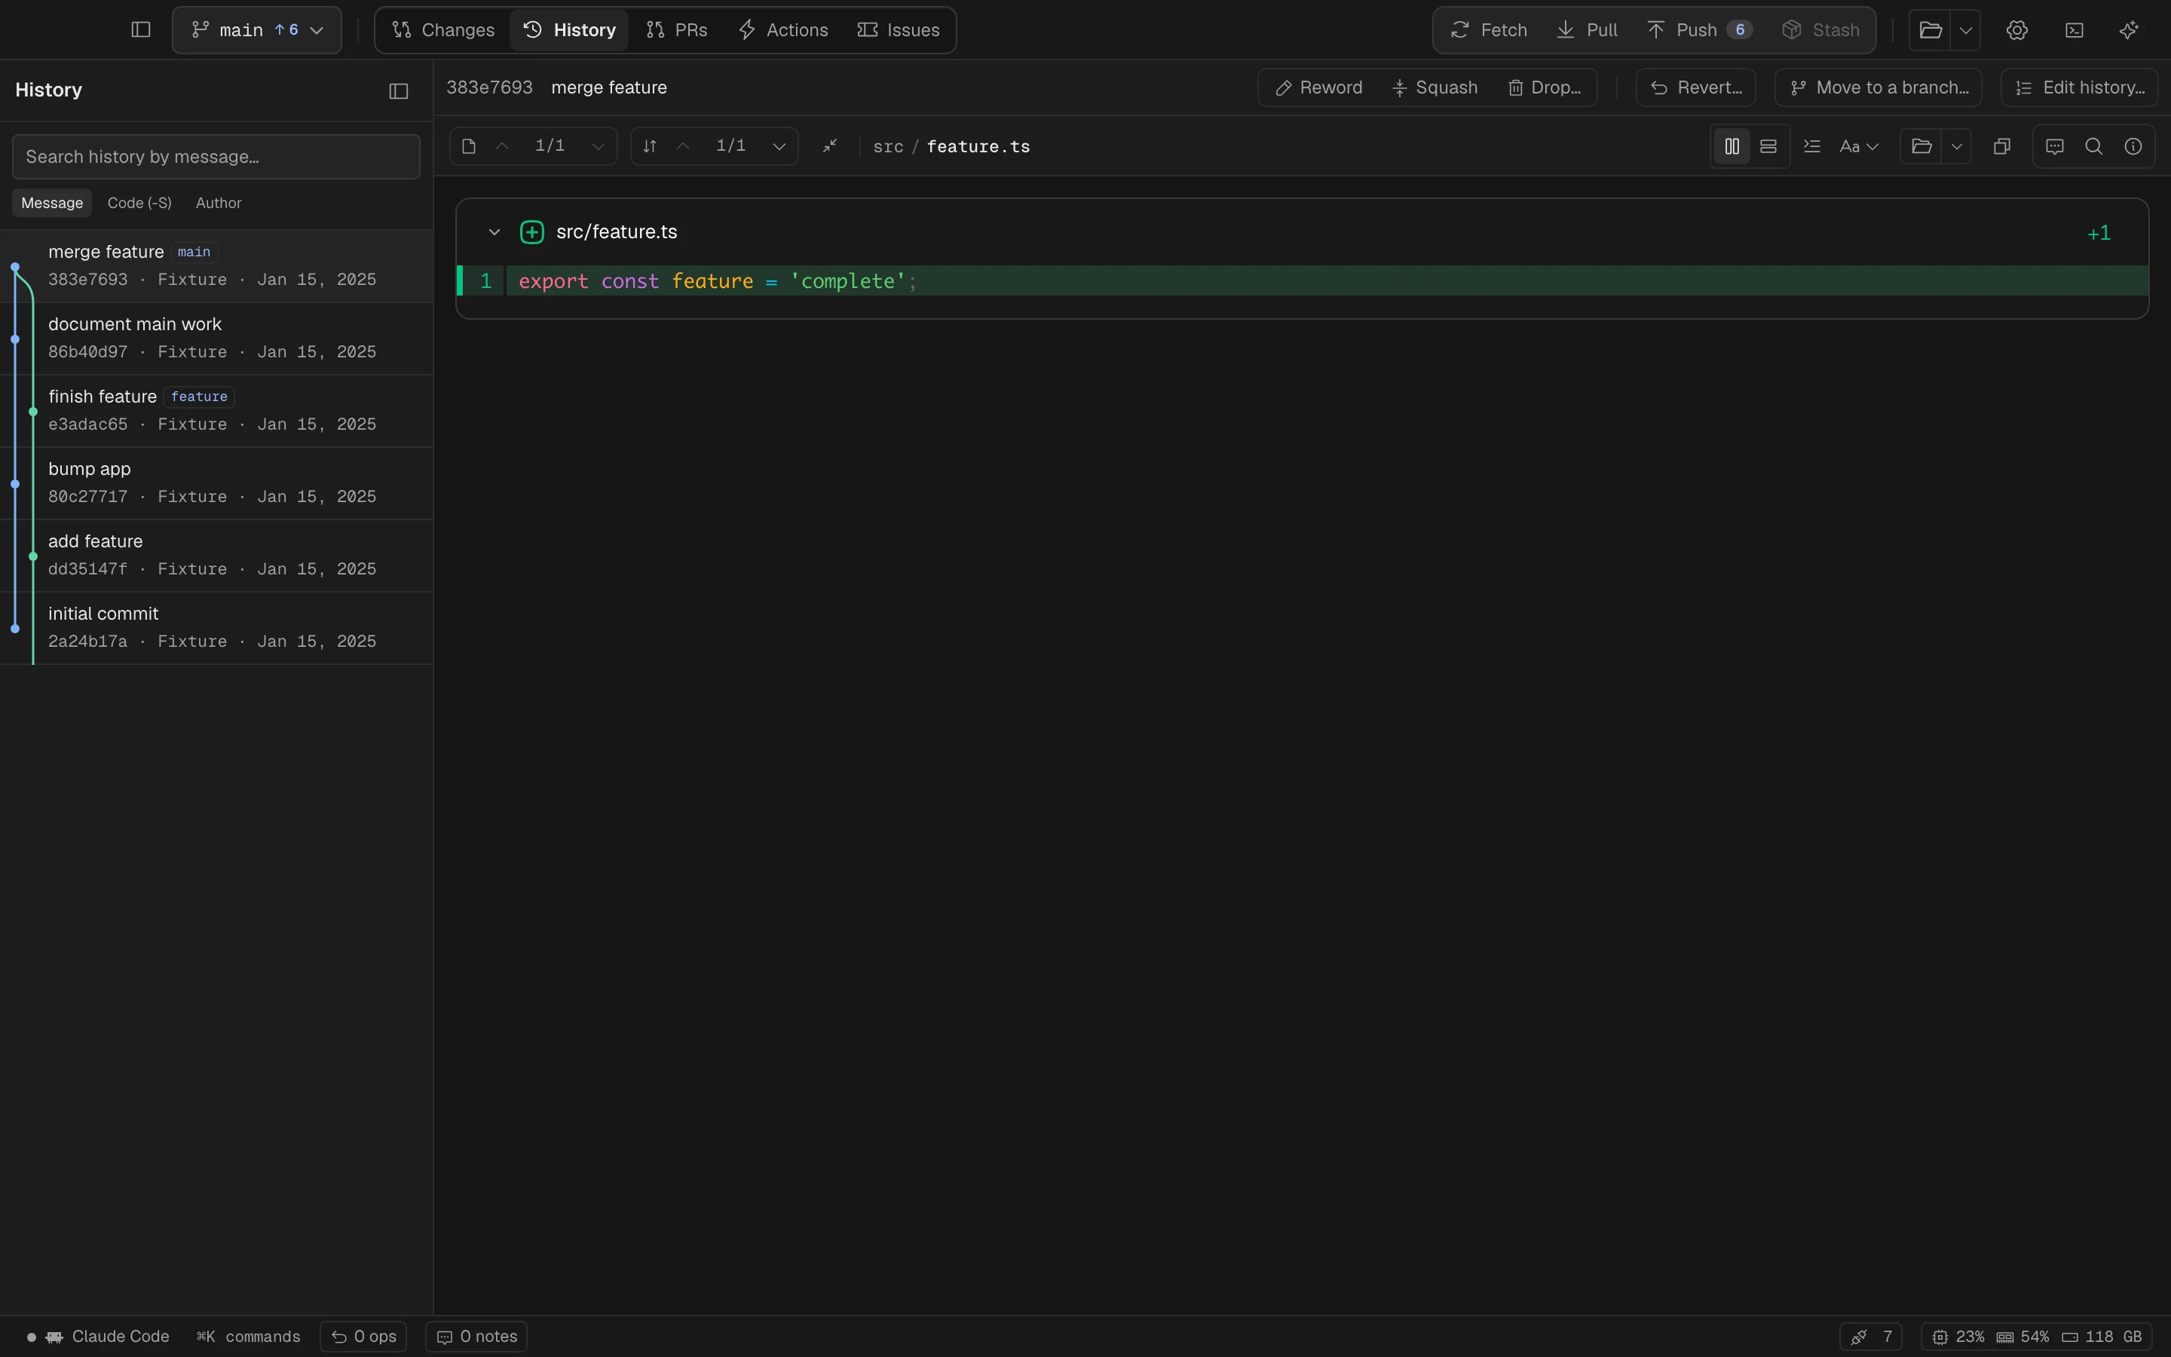Click the hunk navigation arrows icon

pyautogui.click(x=650, y=146)
